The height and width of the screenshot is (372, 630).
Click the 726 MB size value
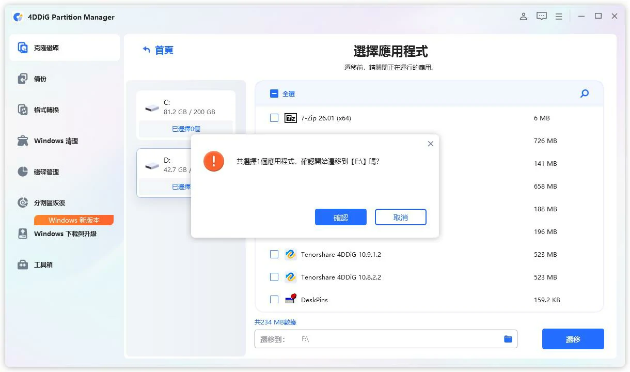pos(545,141)
